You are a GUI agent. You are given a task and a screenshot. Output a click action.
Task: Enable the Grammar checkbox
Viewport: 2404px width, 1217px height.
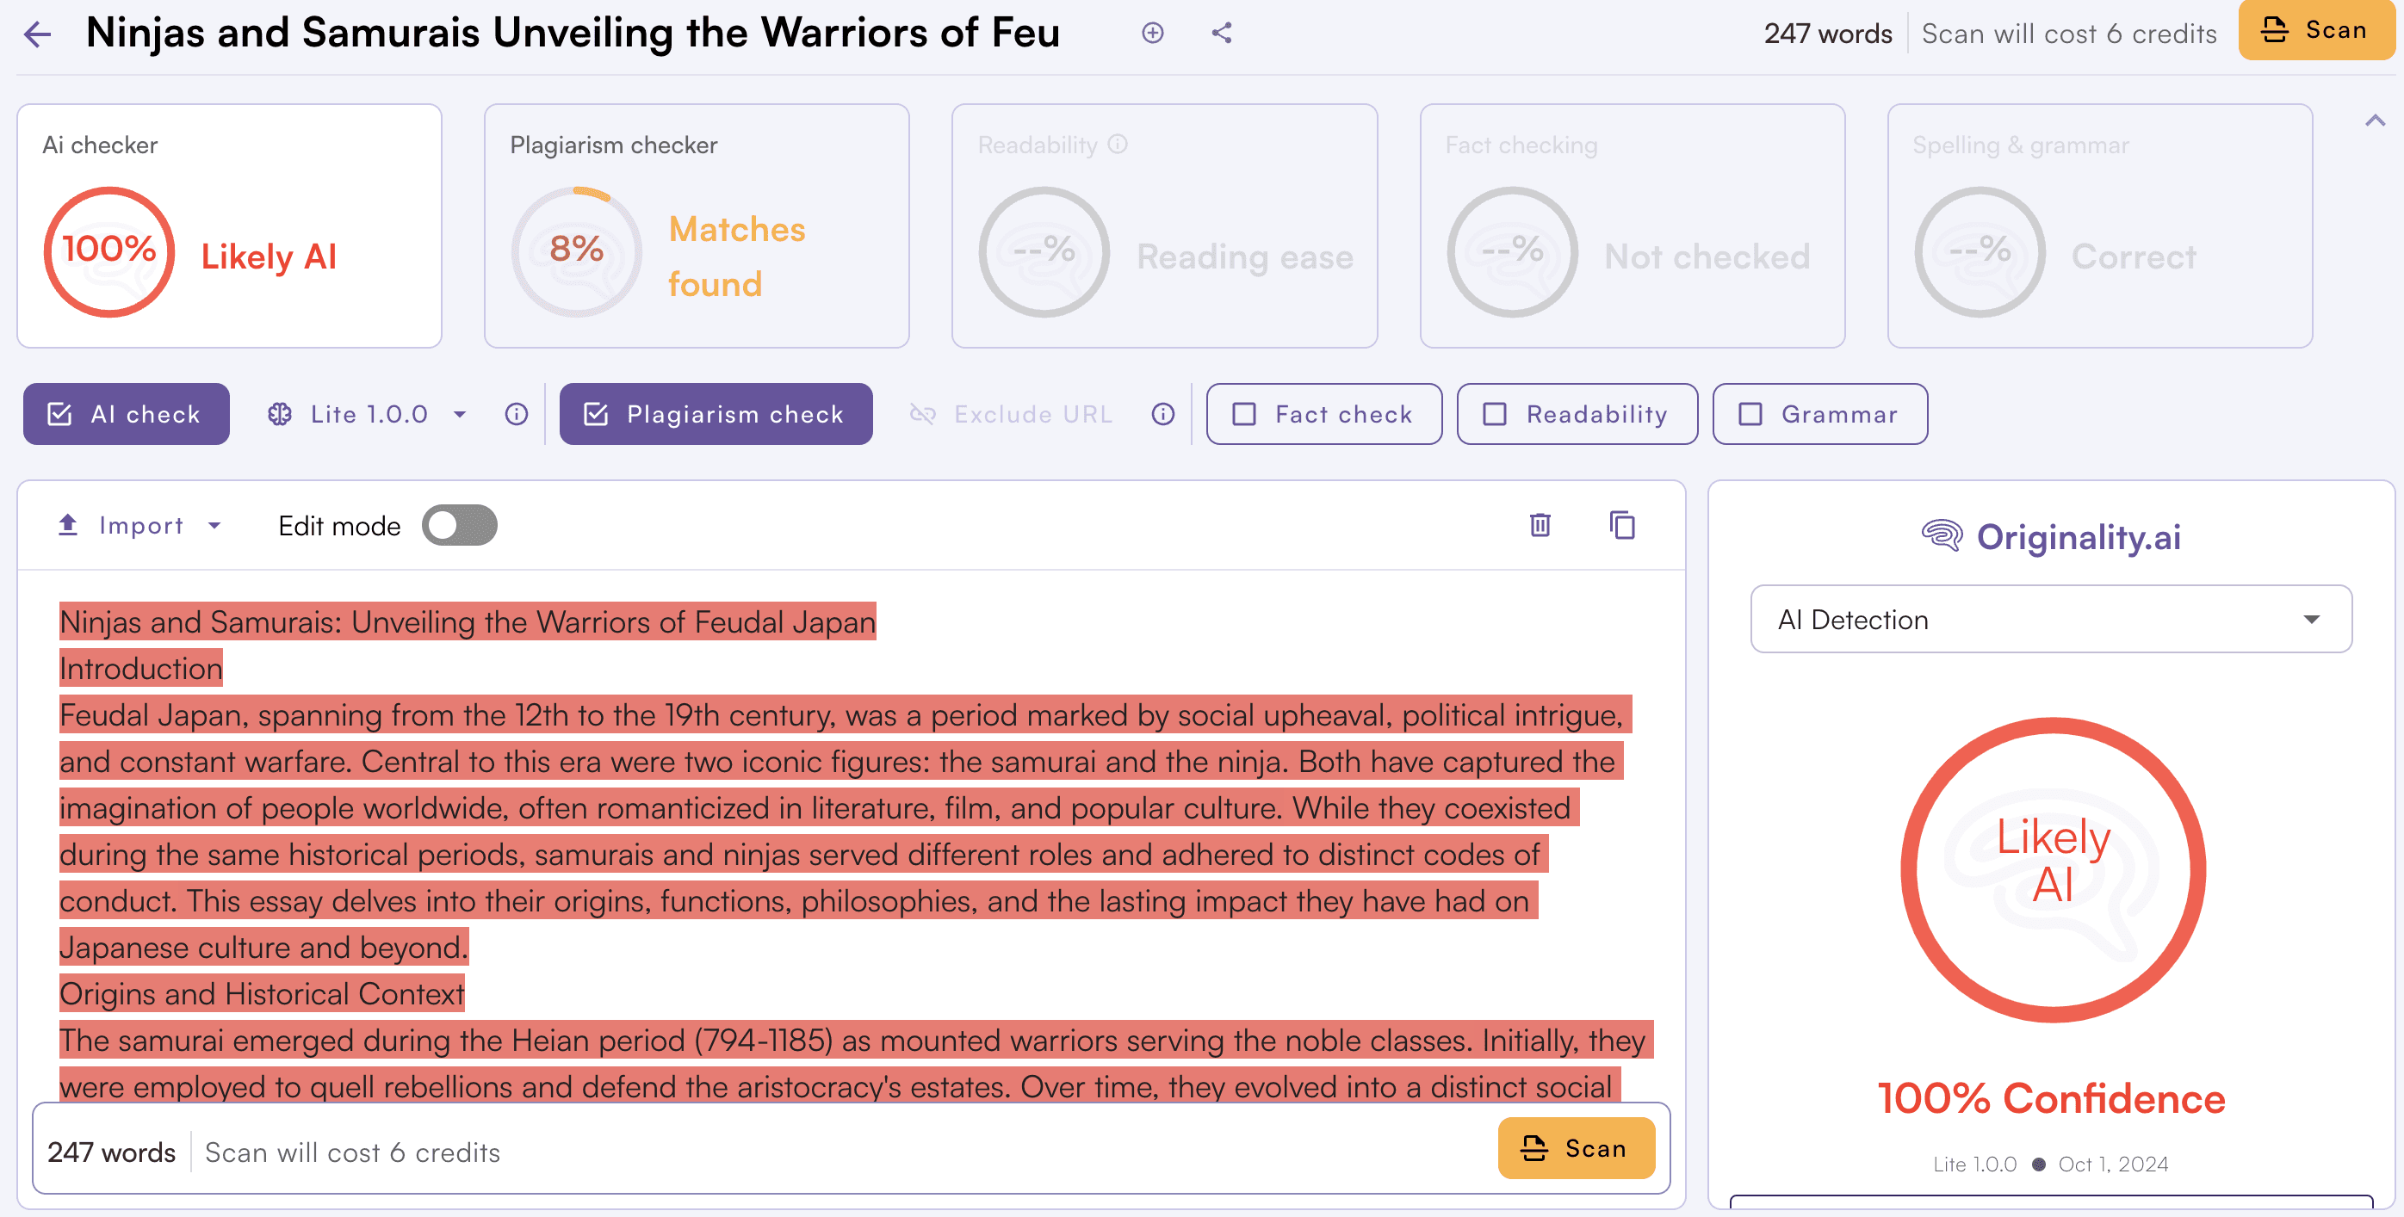click(x=1750, y=414)
